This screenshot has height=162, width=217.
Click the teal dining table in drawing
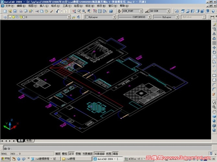pos(97,108)
